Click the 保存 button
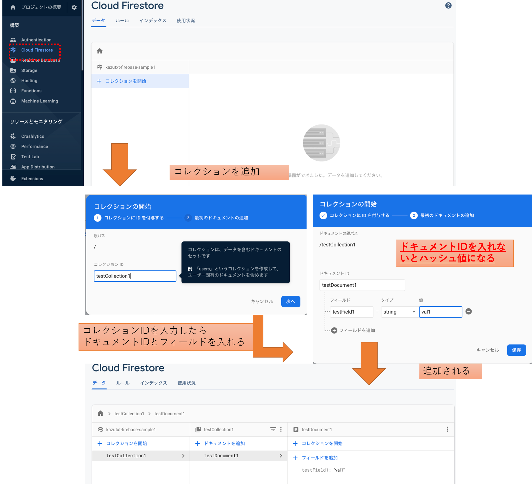Screen dimensions: 532x484 [516, 350]
